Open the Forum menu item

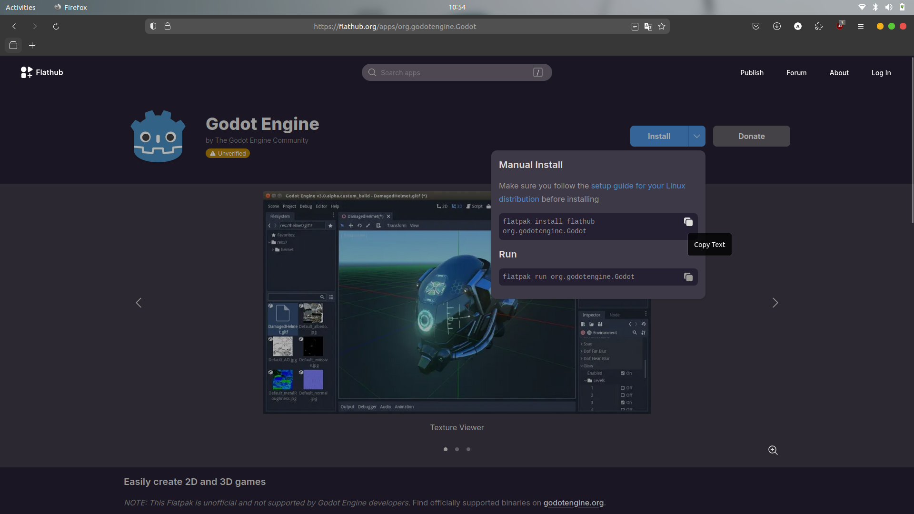click(796, 73)
